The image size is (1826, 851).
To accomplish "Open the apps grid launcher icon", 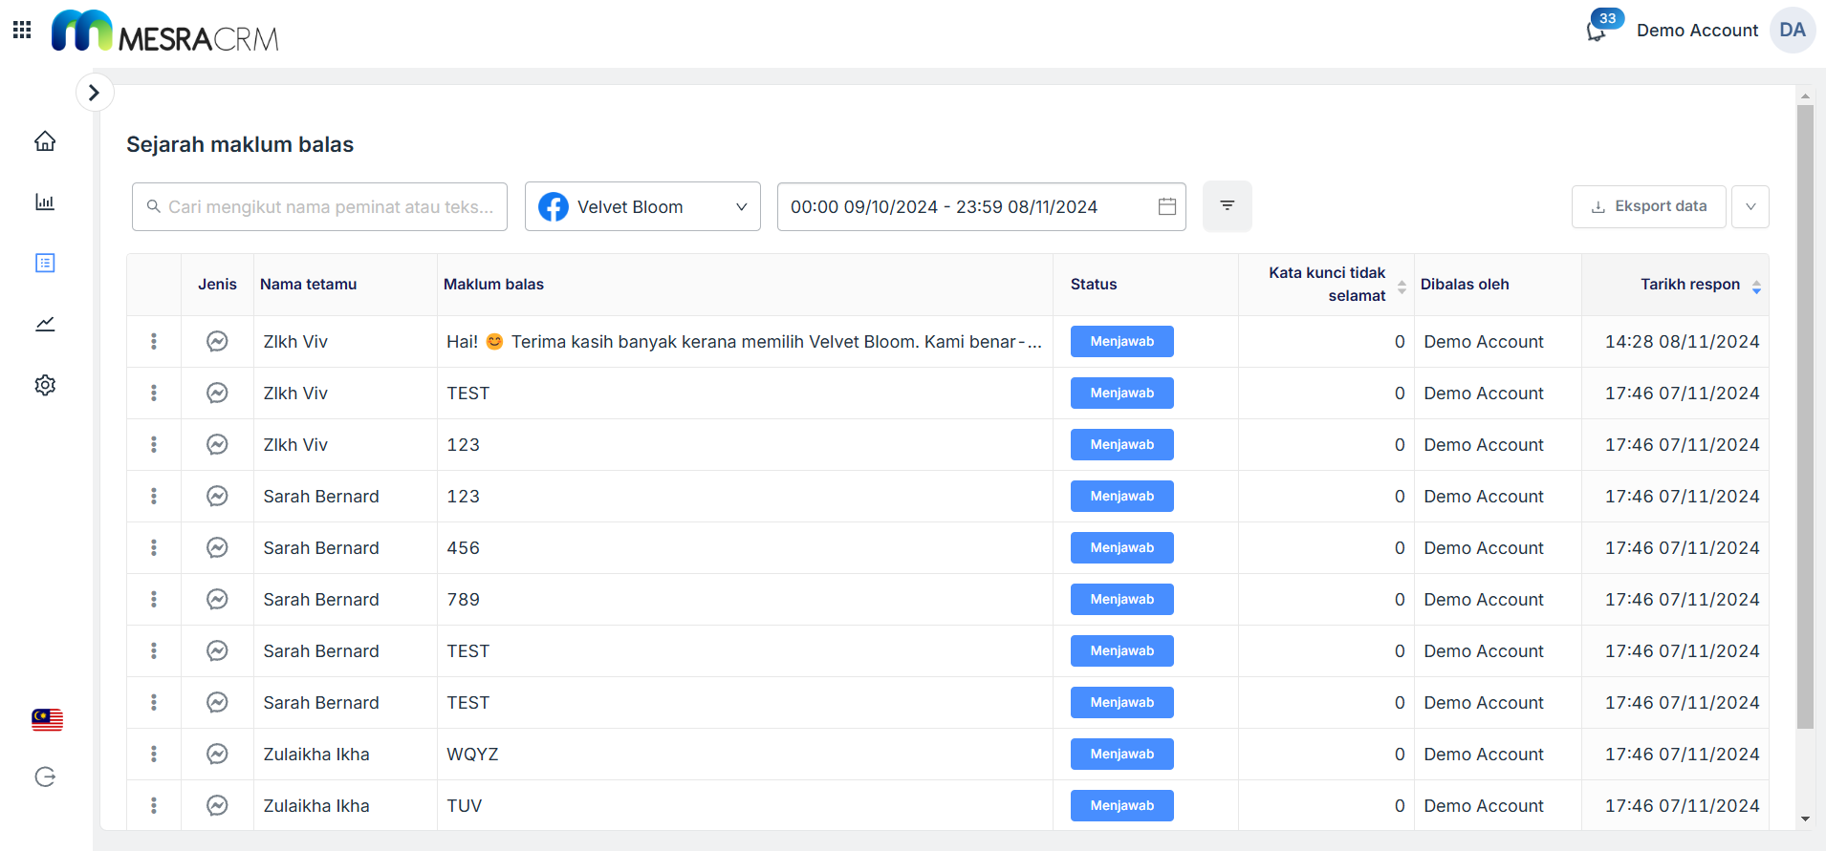I will (22, 30).
